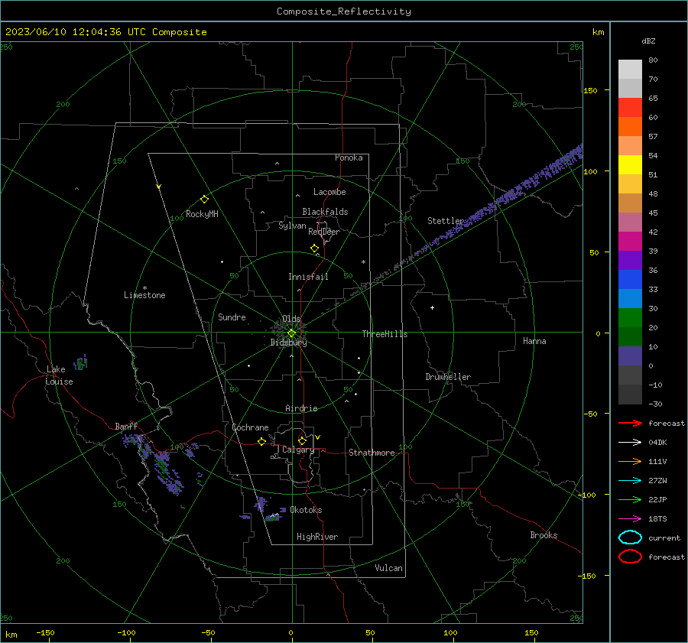The width and height of the screenshot is (688, 643).
Task: Click the orange 111V arrow in legend
Action: [x=630, y=461]
